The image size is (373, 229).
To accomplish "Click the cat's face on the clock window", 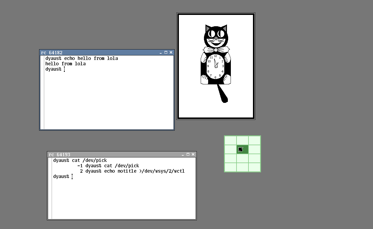I will 216,36.
